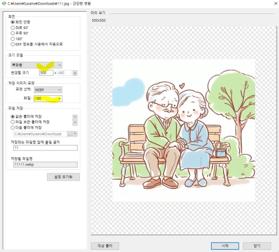Click the filename prefix field containing 11
The image size is (279, 252).
pos(45,148)
